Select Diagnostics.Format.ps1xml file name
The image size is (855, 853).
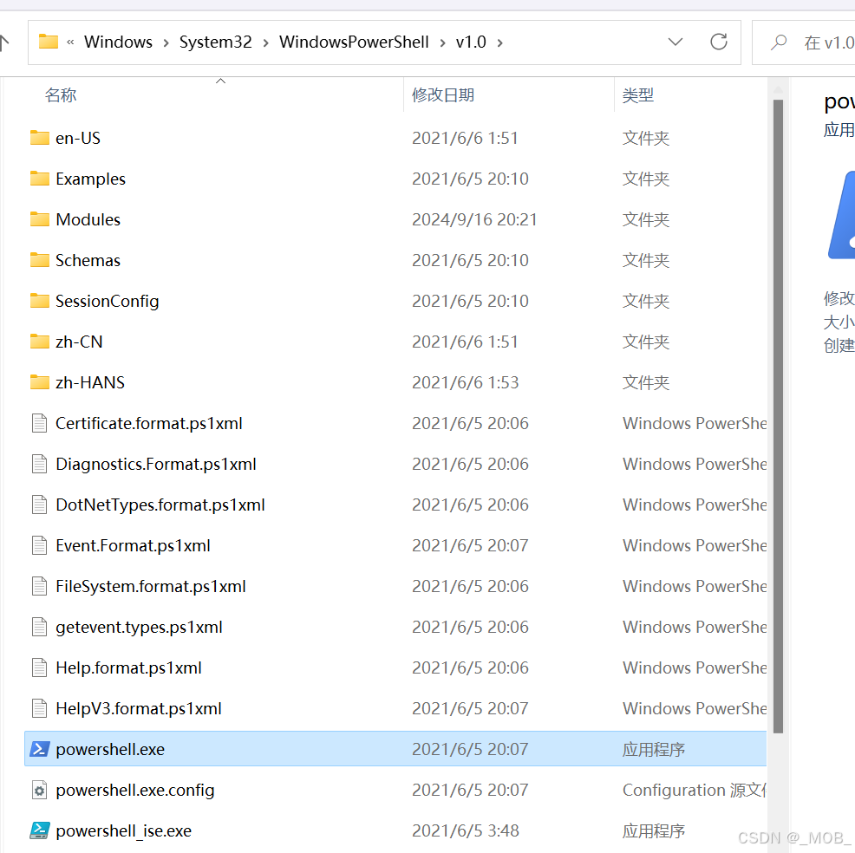point(156,465)
